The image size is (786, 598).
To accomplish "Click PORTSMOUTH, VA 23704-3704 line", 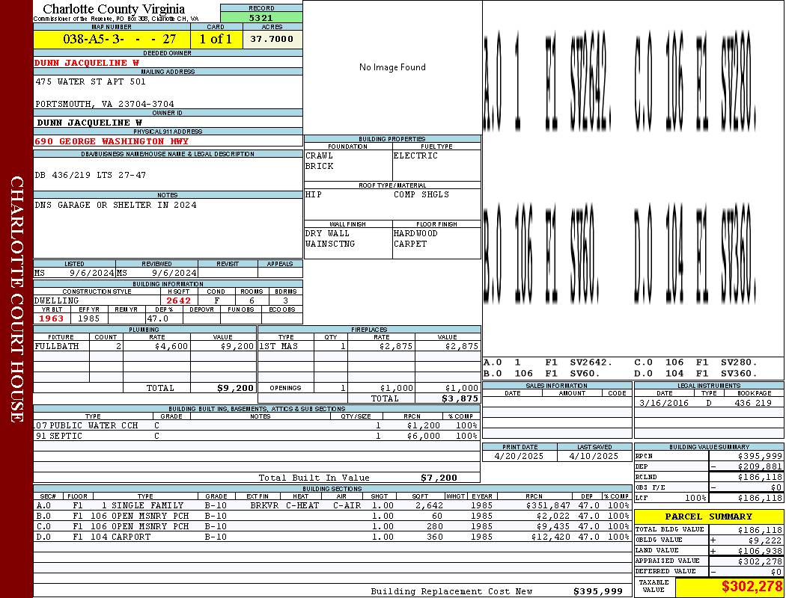I will tap(105, 104).
